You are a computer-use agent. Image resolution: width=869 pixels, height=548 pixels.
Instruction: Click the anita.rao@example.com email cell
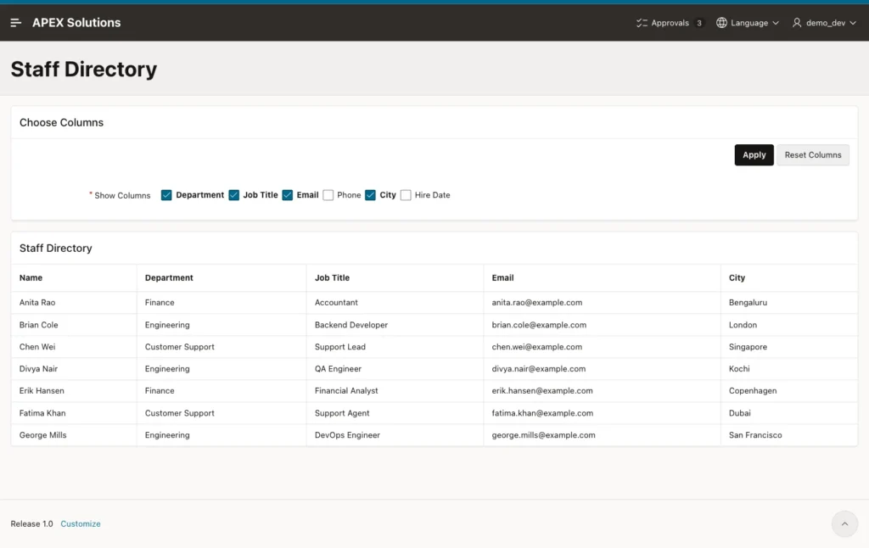[x=602, y=303]
